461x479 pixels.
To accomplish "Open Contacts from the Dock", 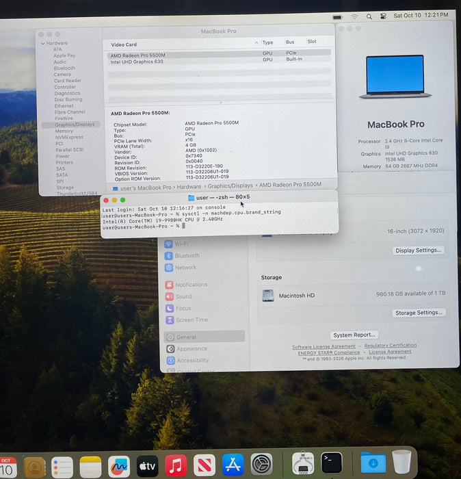I will point(34,467).
